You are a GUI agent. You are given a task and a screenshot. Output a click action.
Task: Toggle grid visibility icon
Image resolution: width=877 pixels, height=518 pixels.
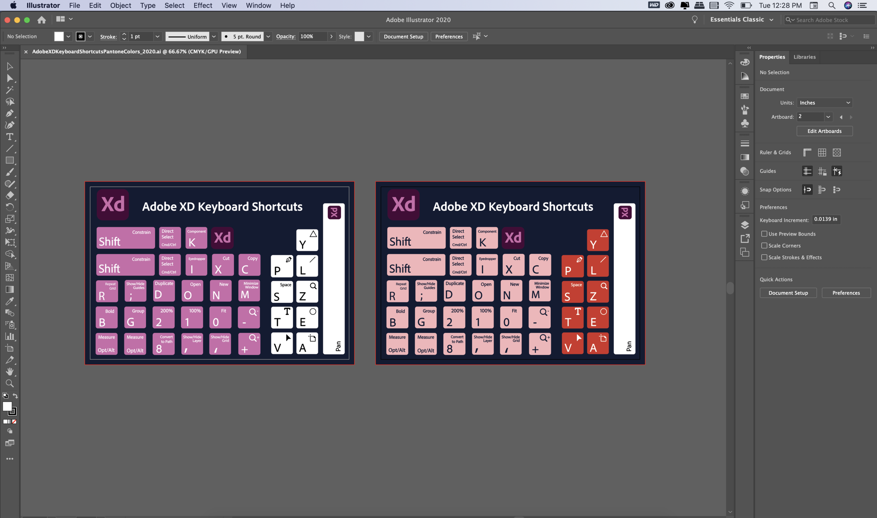[822, 152]
